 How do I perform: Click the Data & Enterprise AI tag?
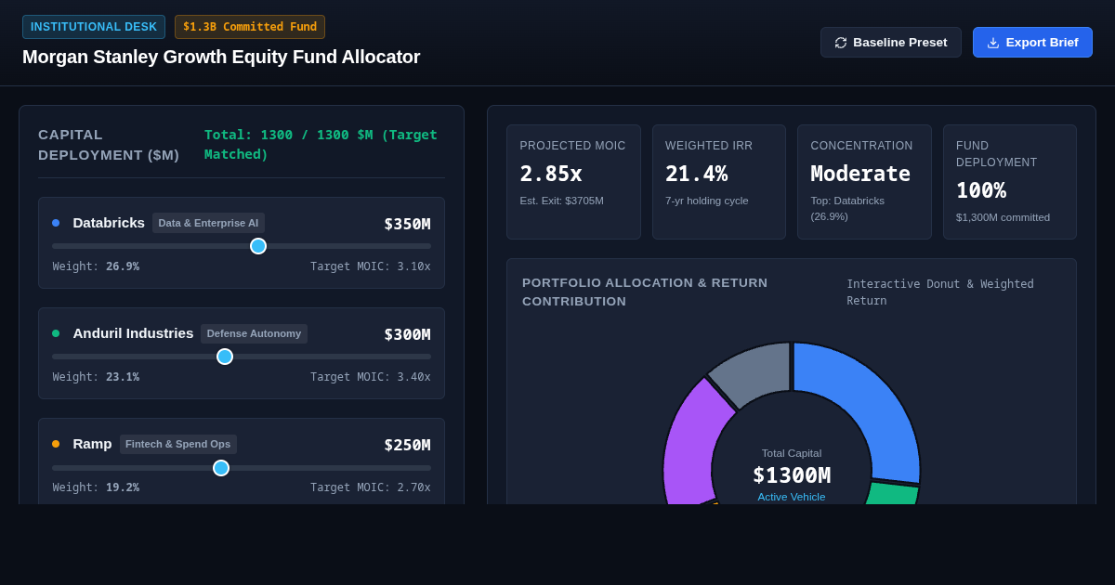click(208, 223)
